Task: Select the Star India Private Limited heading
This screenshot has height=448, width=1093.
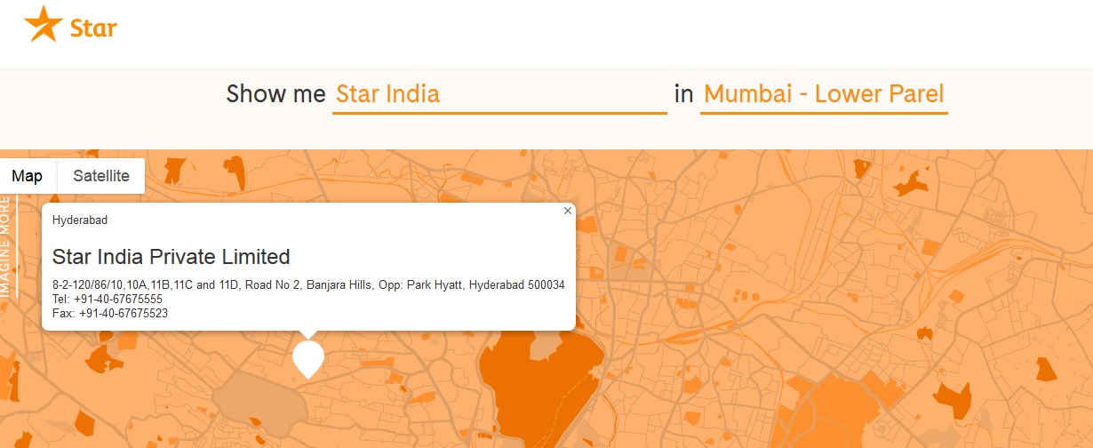Action: point(172,257)
